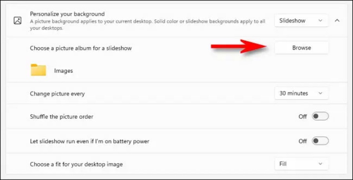The height and width of the screenshot is (180, 353).
Task: Click the small chevron beside Fill
Action: 320,164
